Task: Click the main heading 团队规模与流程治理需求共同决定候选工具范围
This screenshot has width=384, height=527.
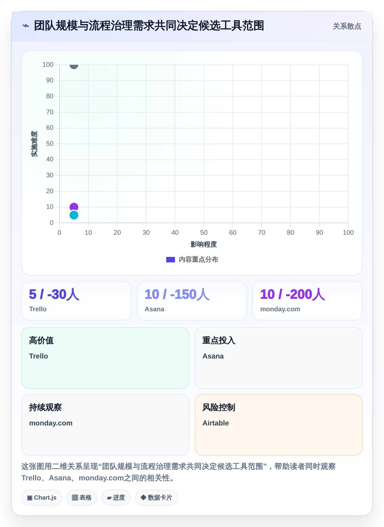Action: (x=149, y=26)
